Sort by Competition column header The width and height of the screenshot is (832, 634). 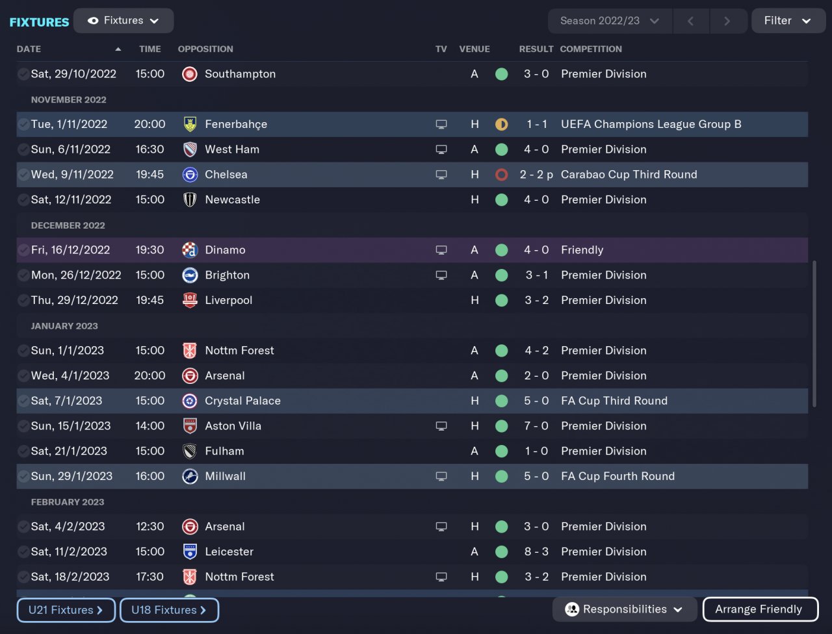click(591, 49)
